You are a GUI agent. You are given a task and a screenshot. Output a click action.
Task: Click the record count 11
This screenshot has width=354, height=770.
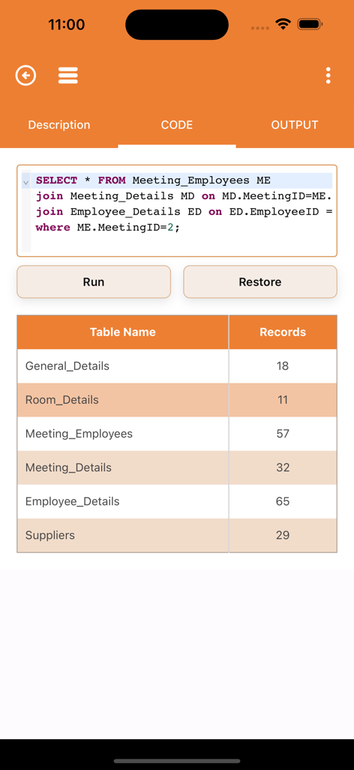coord(283,400)
